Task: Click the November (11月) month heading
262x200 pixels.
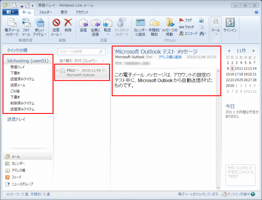Action: click(241, 51)
